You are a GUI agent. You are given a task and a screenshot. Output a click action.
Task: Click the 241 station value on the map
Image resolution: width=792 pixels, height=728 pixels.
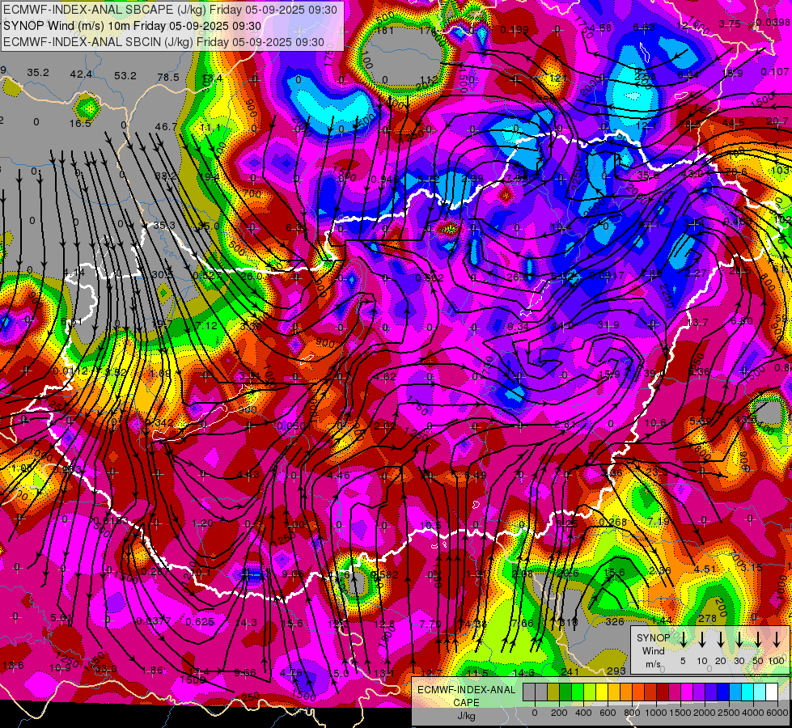pos(570,671)
